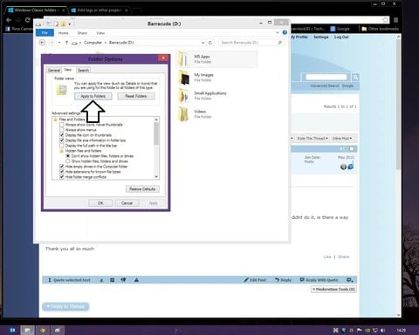Open the Share ribbon tab in Explorer
This screenshot has width=419, height=335.
(x=82, y=33)
